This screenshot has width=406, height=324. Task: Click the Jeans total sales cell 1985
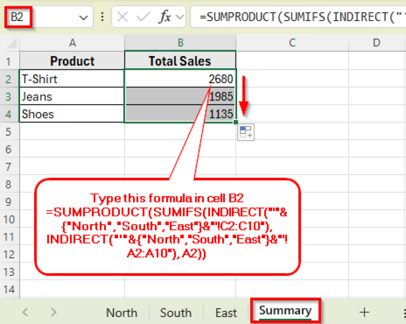coord(180,97)
